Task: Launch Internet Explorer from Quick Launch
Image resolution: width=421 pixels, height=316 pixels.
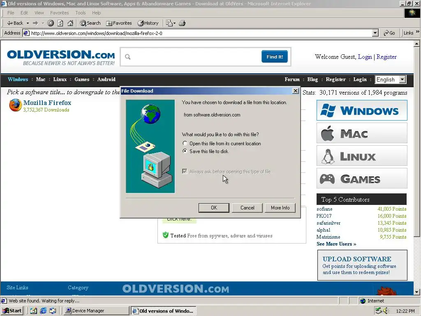Action: pos(43,311)
